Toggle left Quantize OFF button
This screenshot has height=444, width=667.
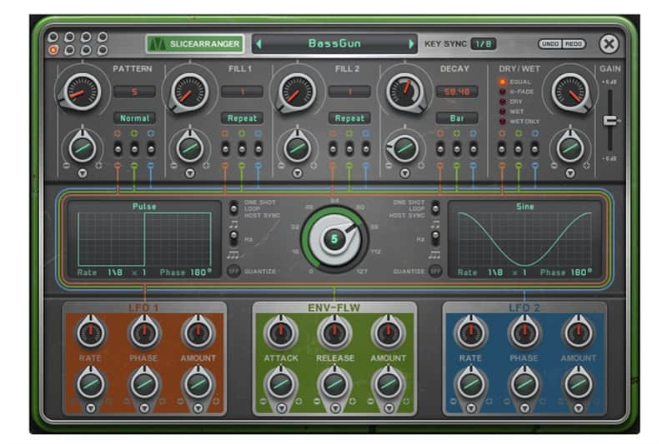pyautogui.click(x=233, y=271)
